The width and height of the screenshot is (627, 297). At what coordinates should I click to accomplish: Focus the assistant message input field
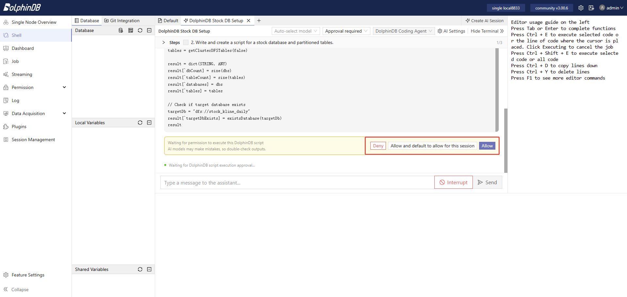tap(297, 183)
